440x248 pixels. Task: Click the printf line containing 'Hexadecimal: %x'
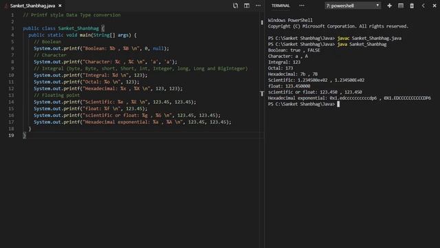[x=108, y=89]
